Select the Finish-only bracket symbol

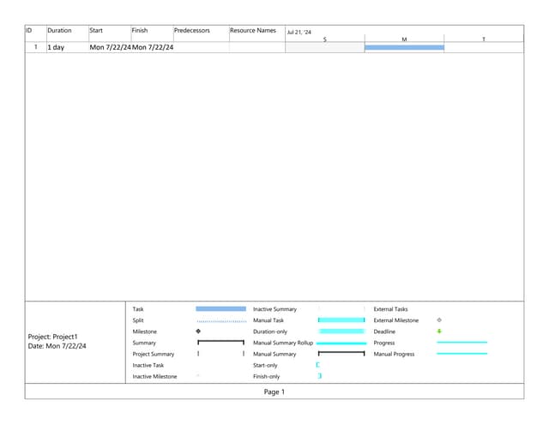[319, 376]
